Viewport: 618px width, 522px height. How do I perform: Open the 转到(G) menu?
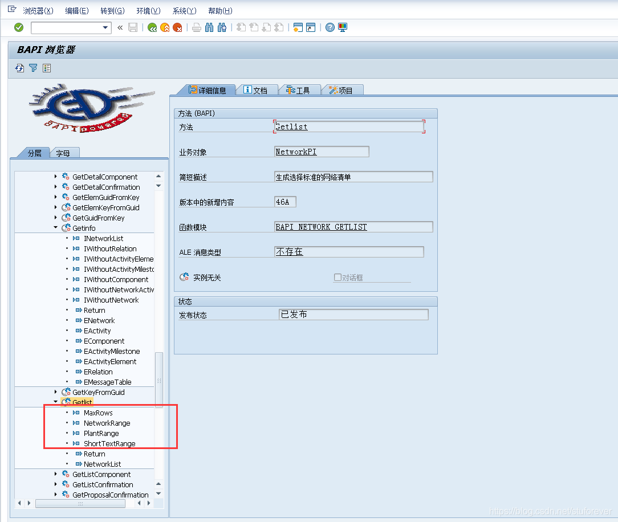pyautogui.click(x=112, y=11)
